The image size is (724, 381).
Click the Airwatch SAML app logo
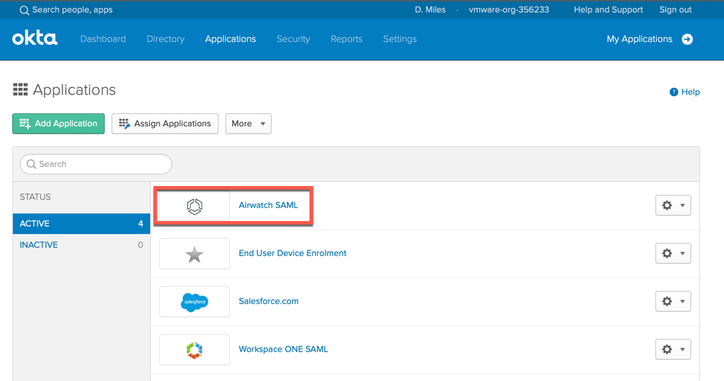point(194,206)
